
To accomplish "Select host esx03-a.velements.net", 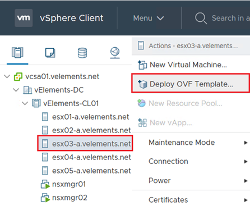I will tap(91, 144).
